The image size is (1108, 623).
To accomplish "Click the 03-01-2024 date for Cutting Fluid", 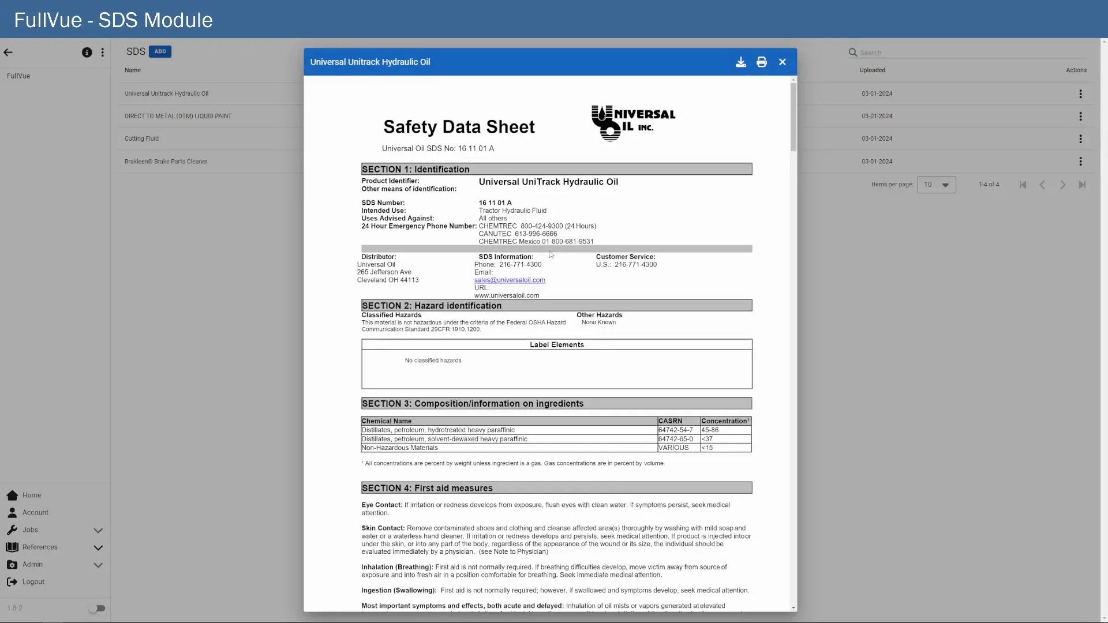I will [x=877, y=138].
